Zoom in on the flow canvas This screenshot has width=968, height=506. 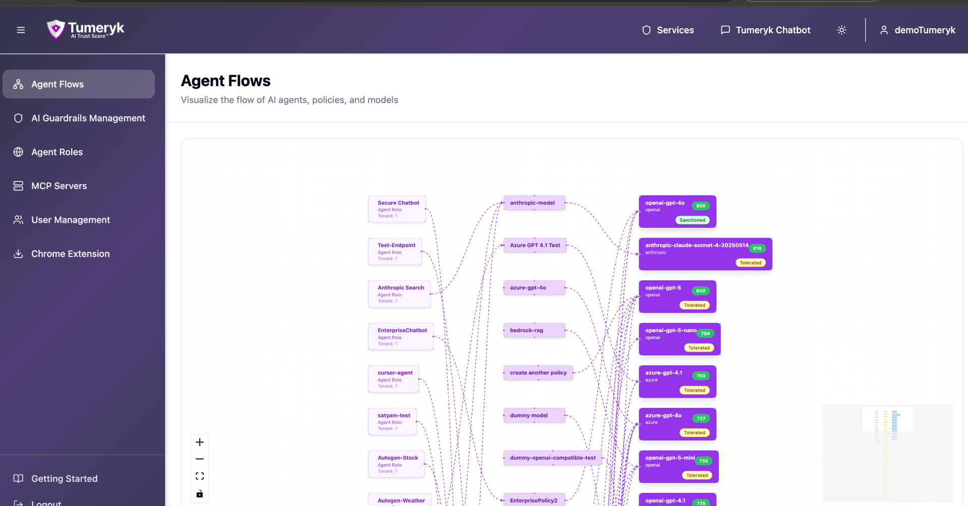(200, 442)
